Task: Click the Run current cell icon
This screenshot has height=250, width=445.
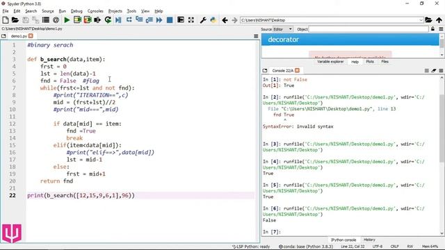Action: click(x=77, y=20)
